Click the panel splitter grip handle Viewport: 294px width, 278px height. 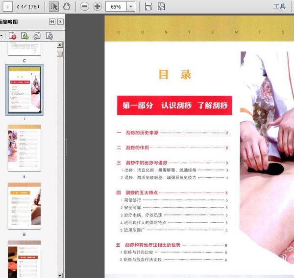point(66,147)
